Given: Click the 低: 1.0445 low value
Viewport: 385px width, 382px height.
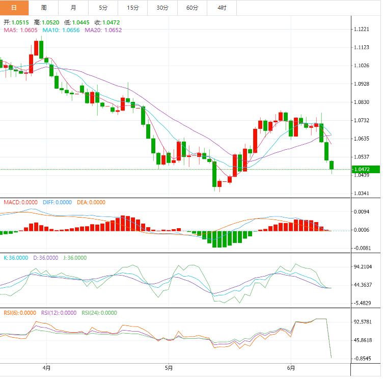Looking at the screenshot, I should 77,22.
